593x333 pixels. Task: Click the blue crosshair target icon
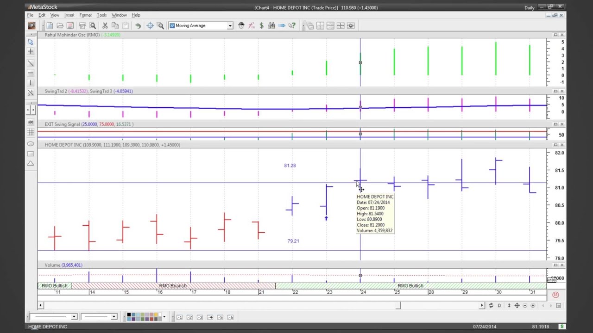[150, 25]
